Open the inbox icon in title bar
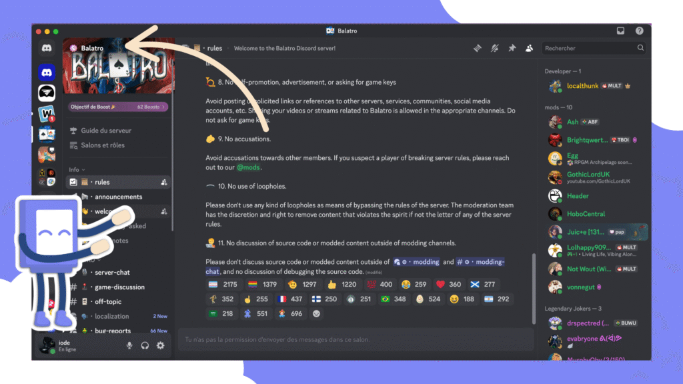The width and height of the screenshot is (683, 384). coord(620,31)
